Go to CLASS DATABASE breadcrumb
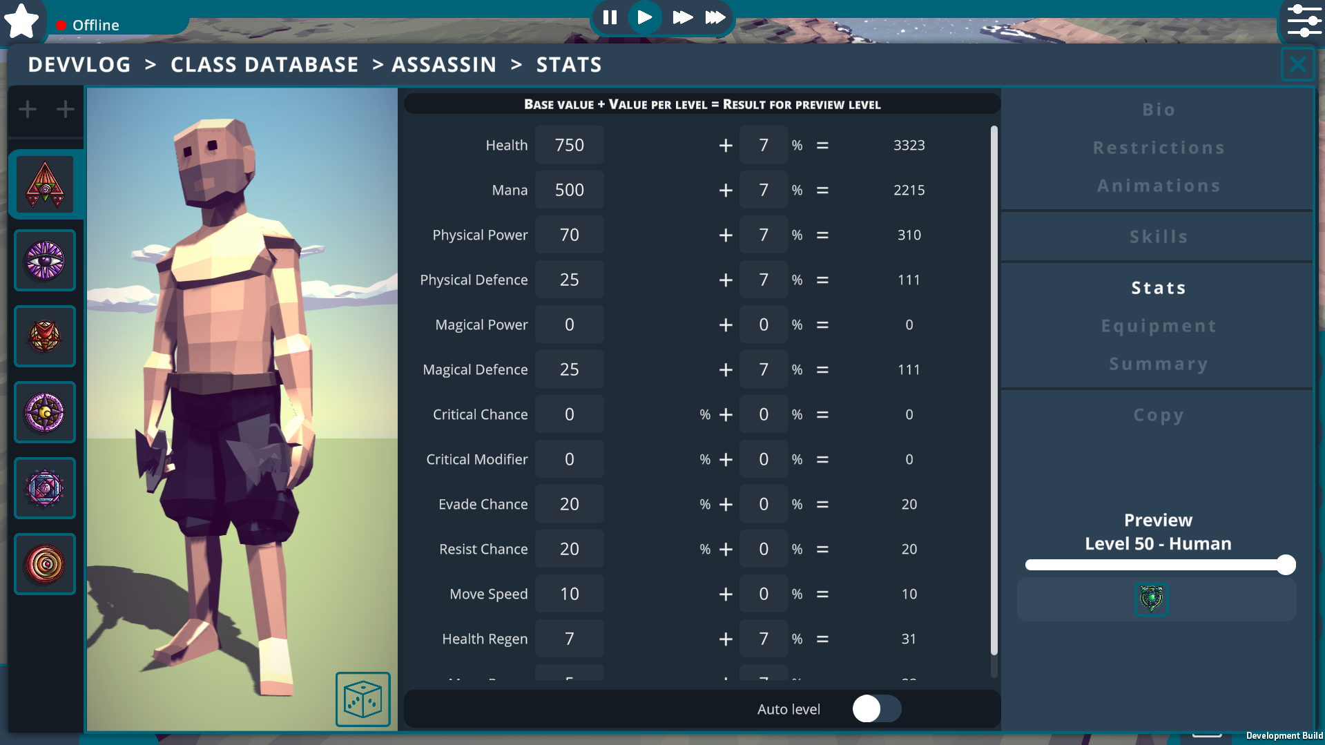The image size is (1325, 745). (x=264, y=65)
